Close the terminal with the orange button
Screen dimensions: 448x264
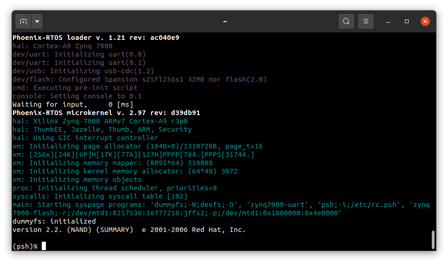pos(425,21)
